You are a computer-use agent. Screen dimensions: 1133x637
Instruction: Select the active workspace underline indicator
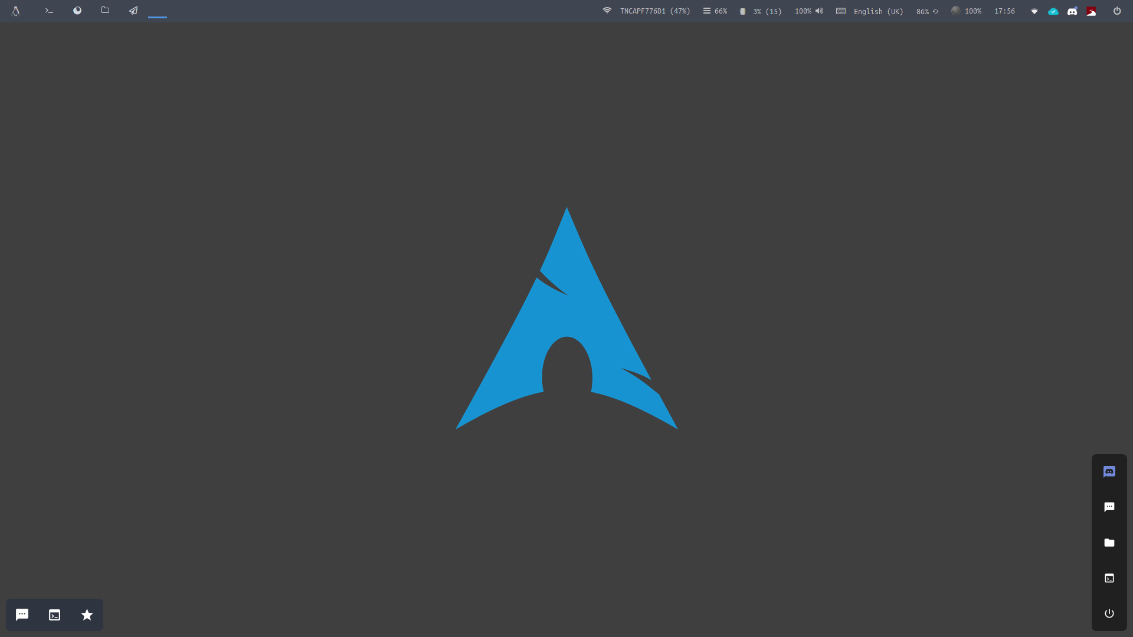(x=158, y=17)
